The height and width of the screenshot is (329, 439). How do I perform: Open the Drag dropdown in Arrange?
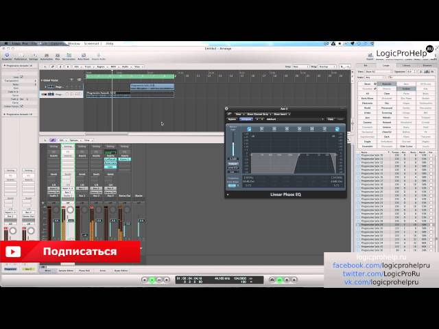327,66
